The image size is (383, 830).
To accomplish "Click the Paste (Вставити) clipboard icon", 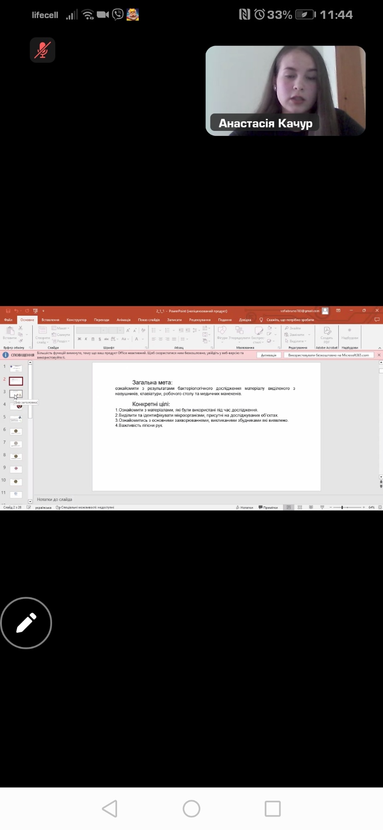I will coord(9,333).
